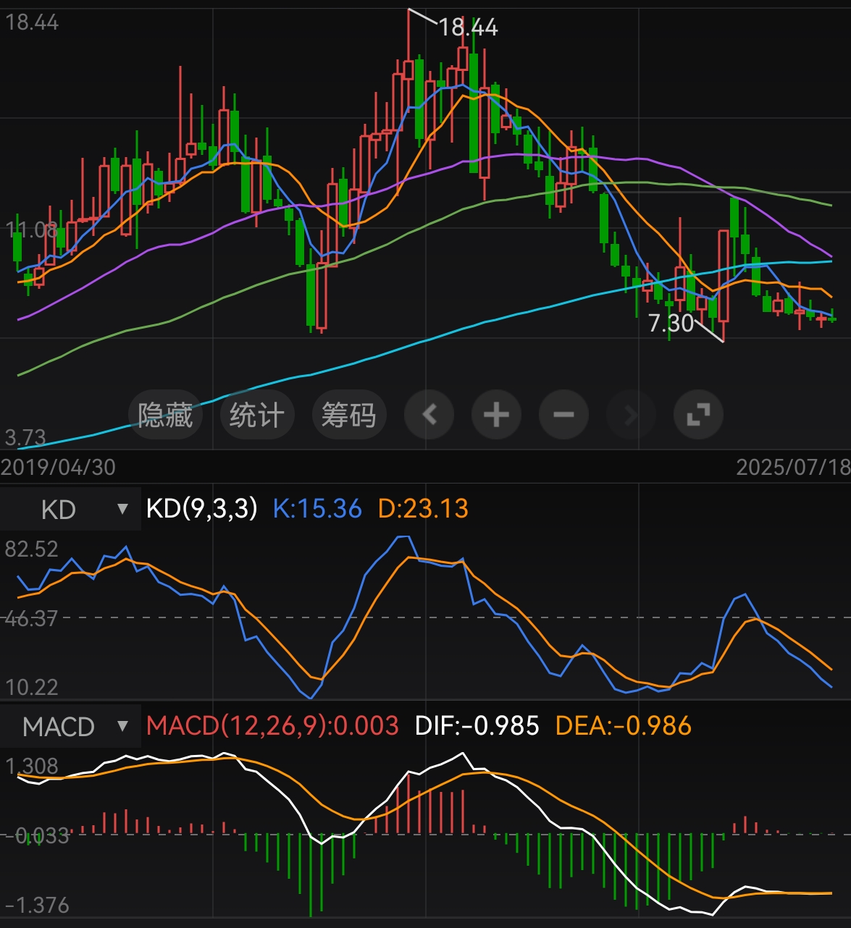Select the end date 2025/07/18

793,467
